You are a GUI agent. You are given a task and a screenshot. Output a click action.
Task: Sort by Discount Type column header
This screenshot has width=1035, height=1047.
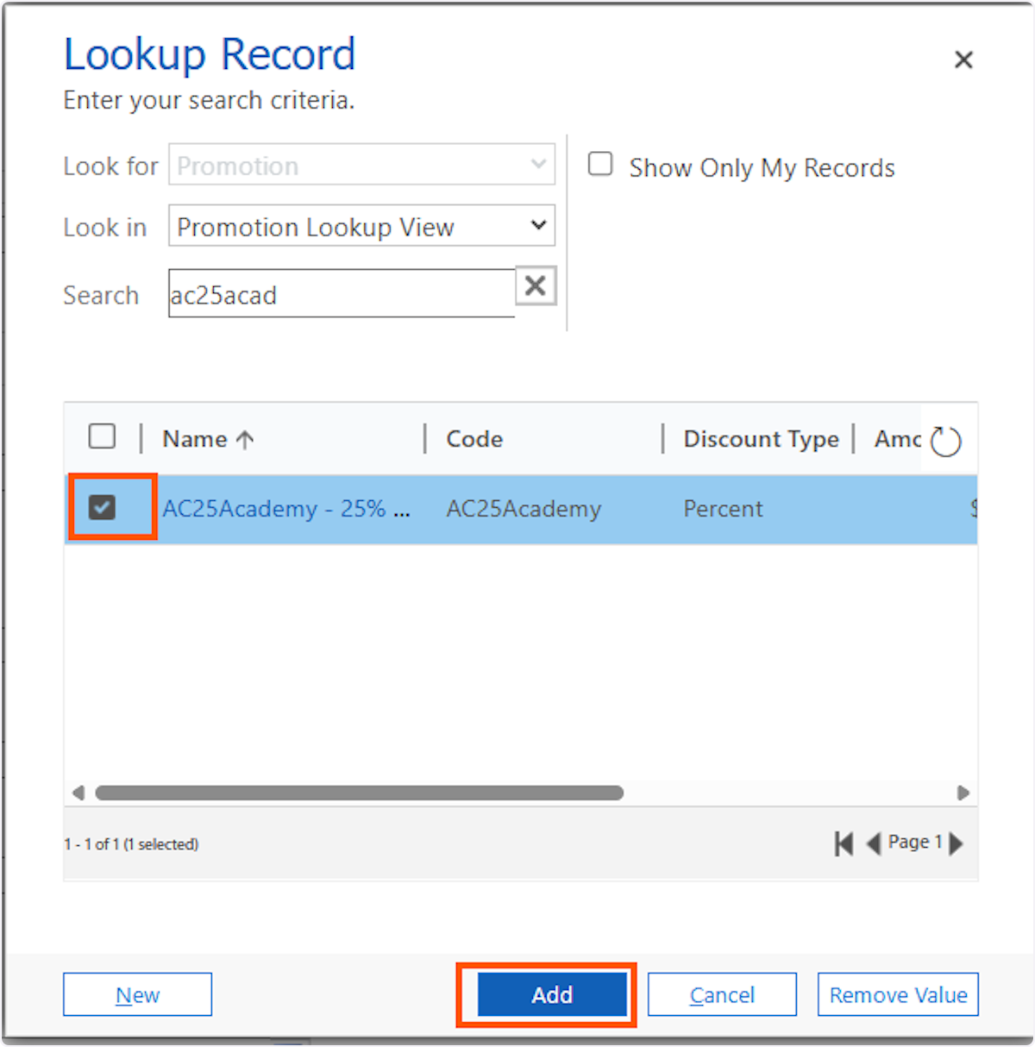click(761, 439)
